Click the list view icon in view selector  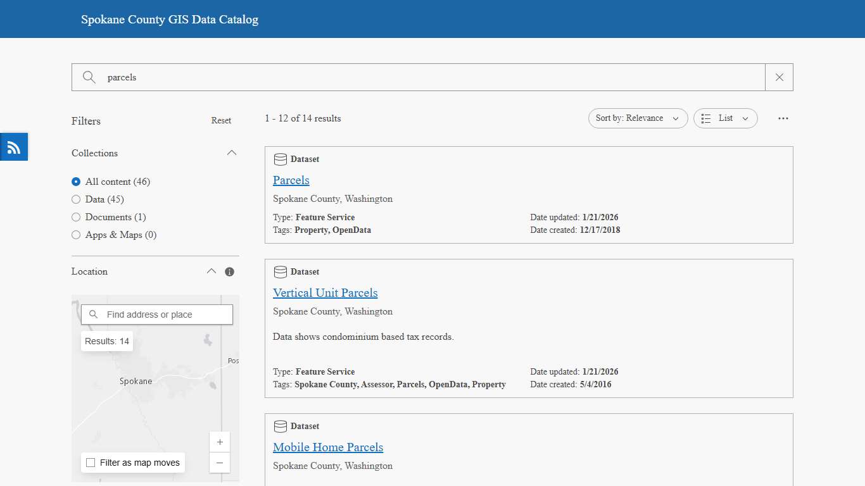point(706,118)
